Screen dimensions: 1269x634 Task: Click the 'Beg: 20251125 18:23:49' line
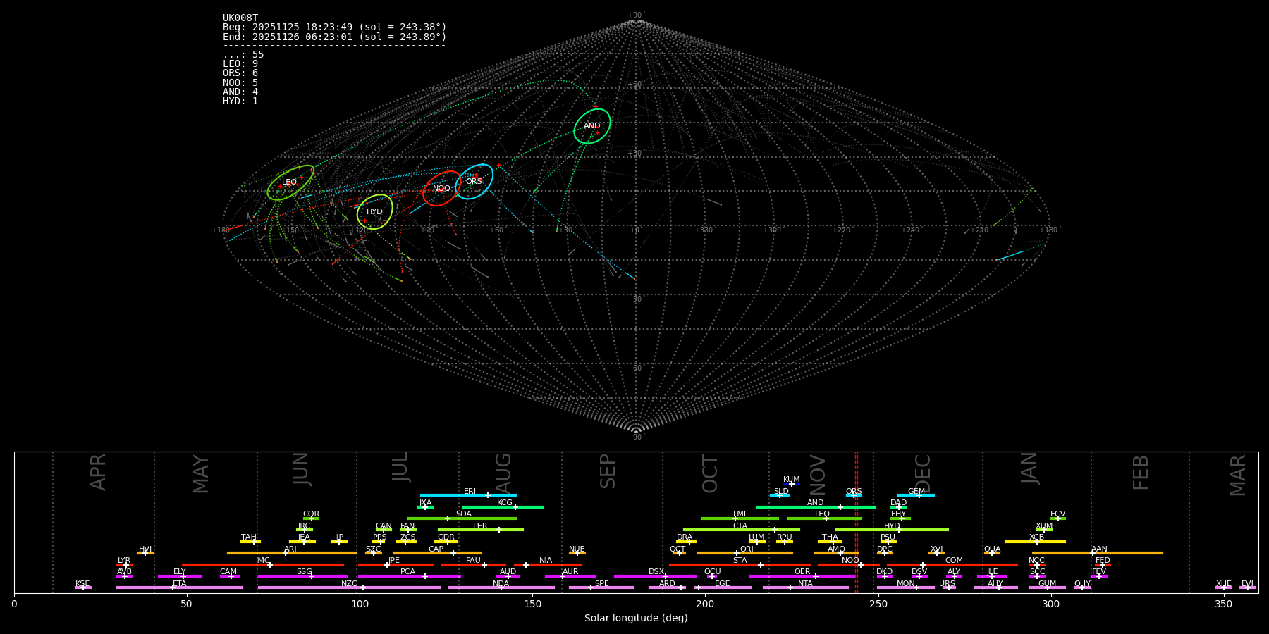(335, 27)
